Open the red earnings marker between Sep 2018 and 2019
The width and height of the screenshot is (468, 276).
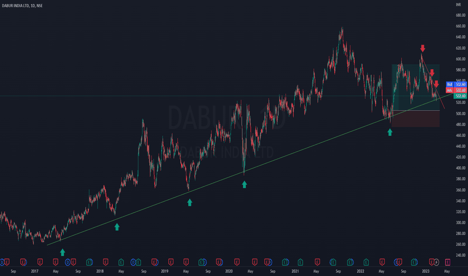coord(154,262)
